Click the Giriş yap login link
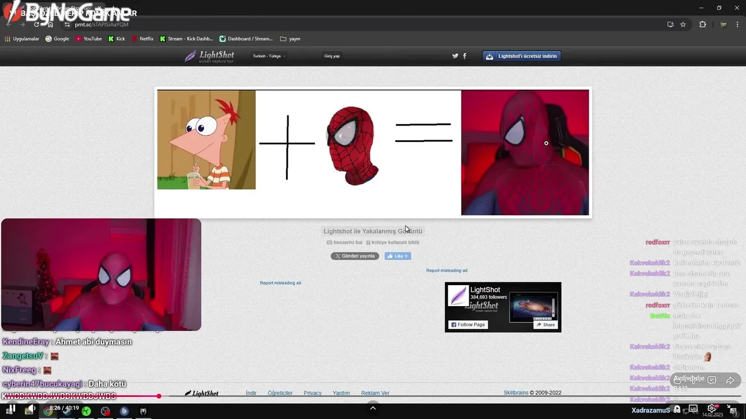Screen dimensions: 746x419 (332, 56)
